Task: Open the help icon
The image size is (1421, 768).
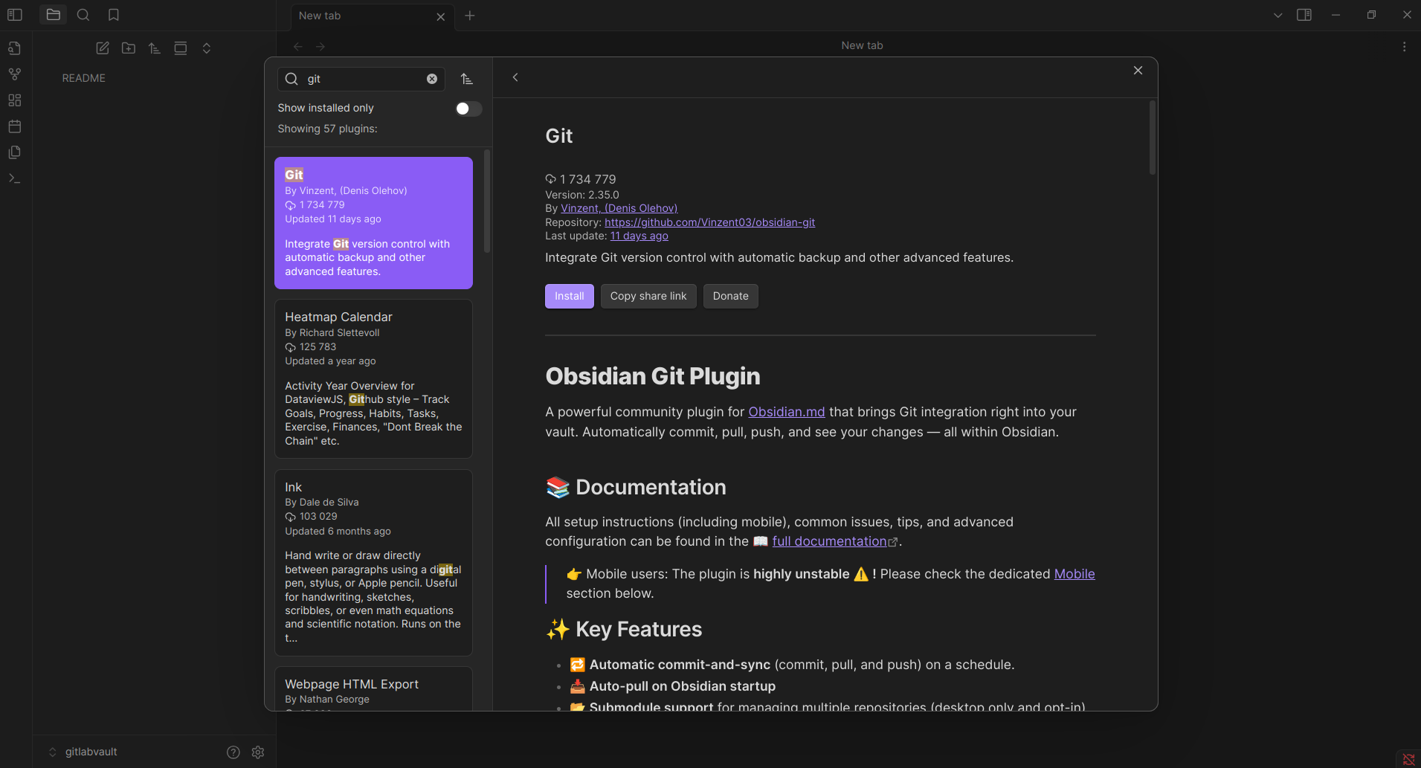Action: pos(233,752)
